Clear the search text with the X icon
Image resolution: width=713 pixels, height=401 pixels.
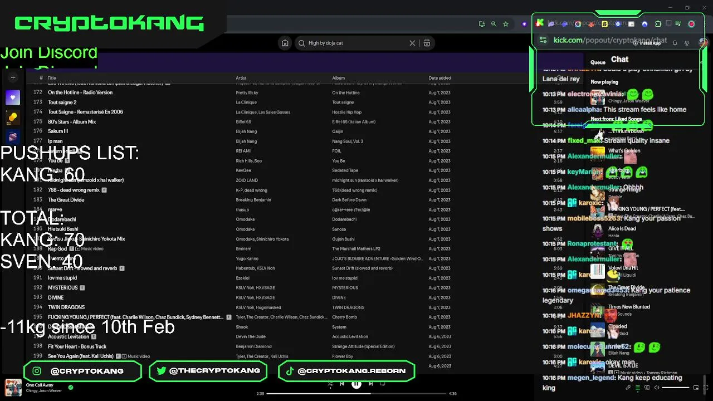tap(412, 43)
